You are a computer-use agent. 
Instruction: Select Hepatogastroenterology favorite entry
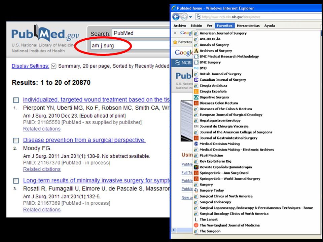(220, 121)
